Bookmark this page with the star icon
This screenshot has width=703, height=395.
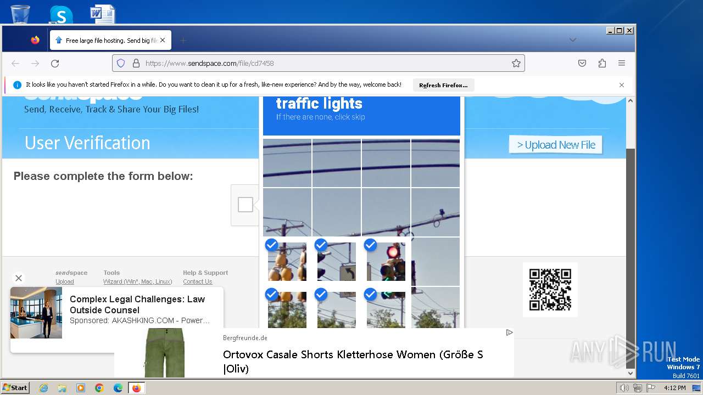(x=516, y=63)
